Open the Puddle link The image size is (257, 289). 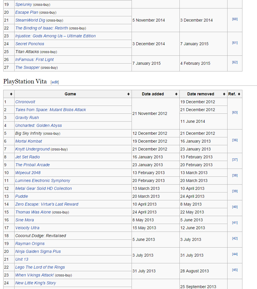[x=22, y=196]
